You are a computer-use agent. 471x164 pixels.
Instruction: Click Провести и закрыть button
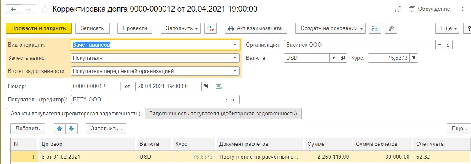(x=38, y=28)
